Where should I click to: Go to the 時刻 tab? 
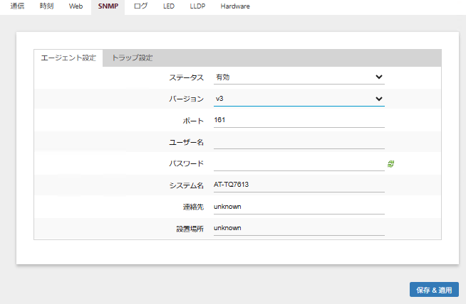46,6
